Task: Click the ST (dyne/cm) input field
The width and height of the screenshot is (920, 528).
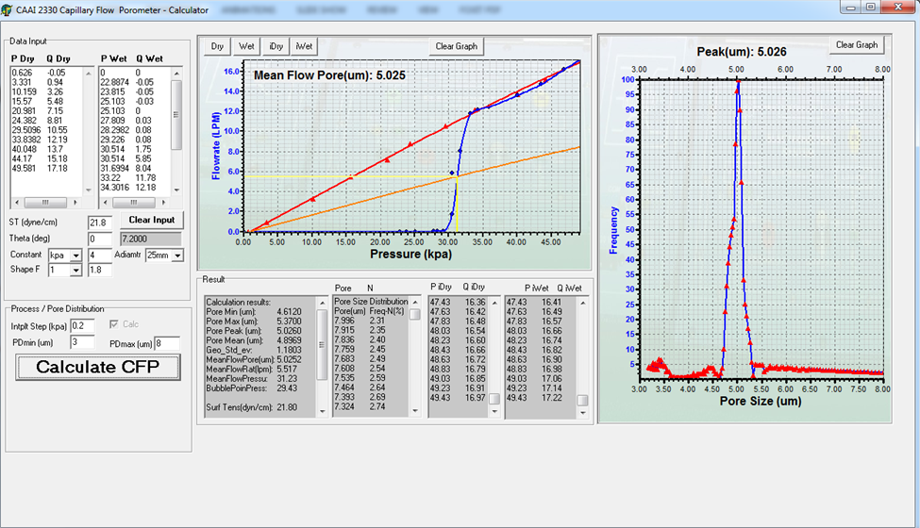Action: point(99,223)
